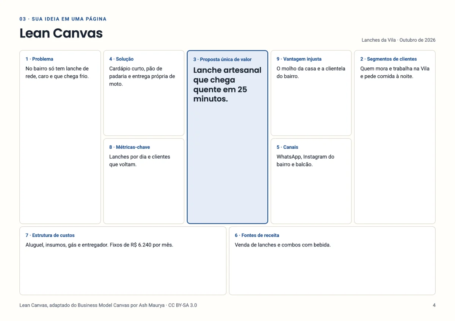Click the text 'WhatsApp, Instagram do bairro e balcão.'
455x321 pixels.
tap(305, 160)
